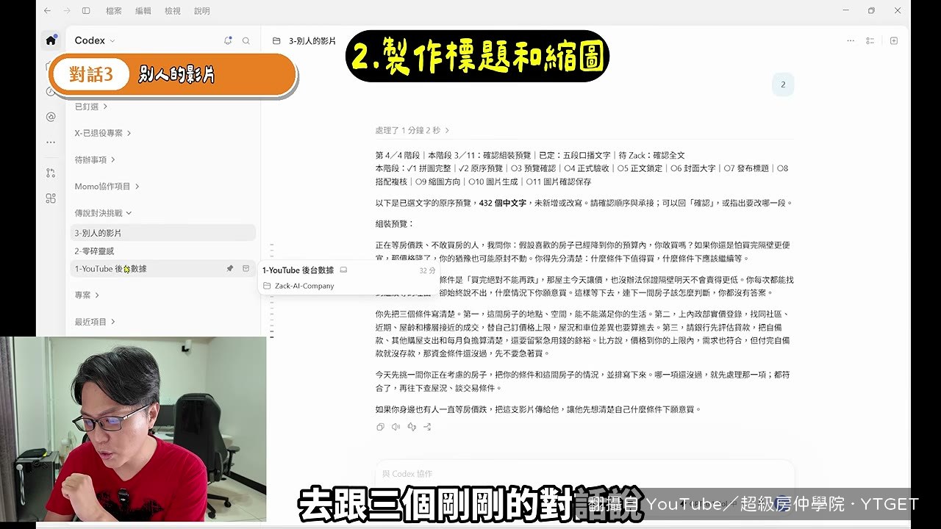The image size is (941, 529).
Task: Expand the 已釘選 section
Action: tap(91, 107)
